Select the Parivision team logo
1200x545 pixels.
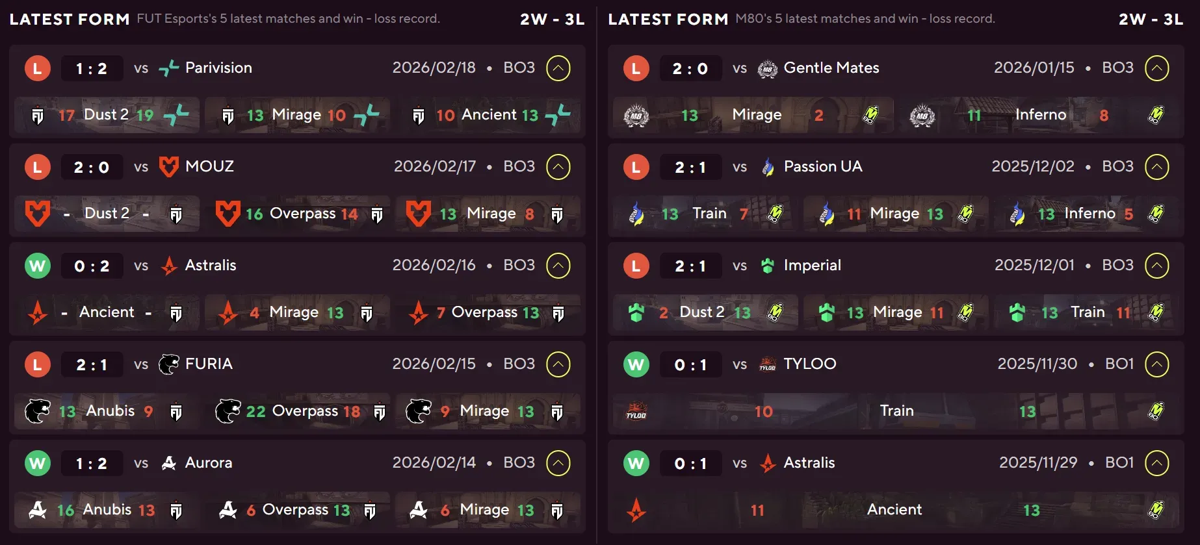pos(169,68)
